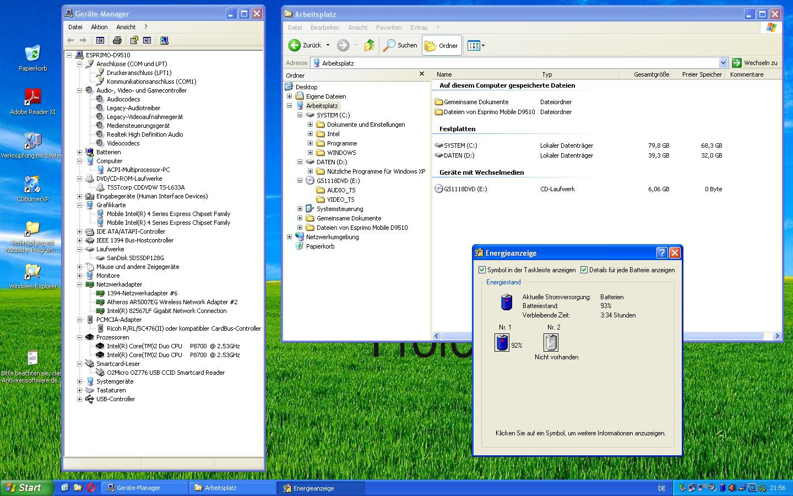Select the Adobe Reader XI desktop icon
This screenshot has width=793, height=496.
point(32,101)
